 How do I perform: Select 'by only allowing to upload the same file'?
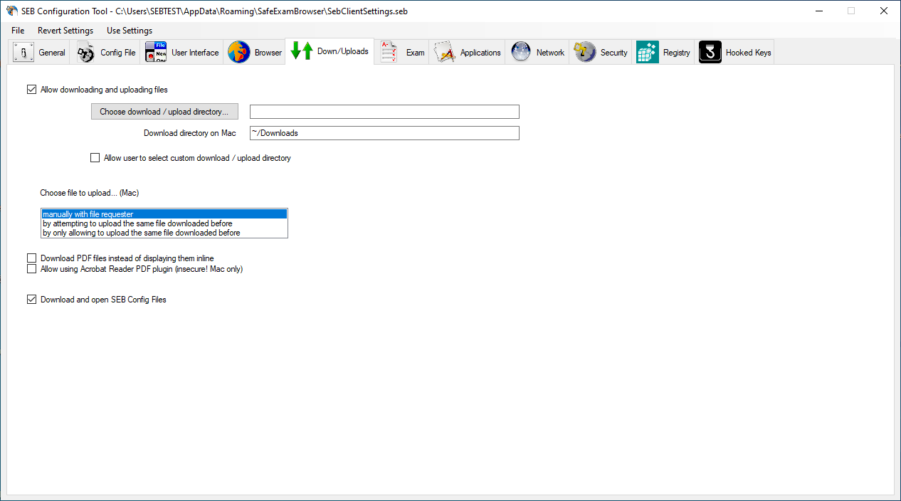pos(164,233)
